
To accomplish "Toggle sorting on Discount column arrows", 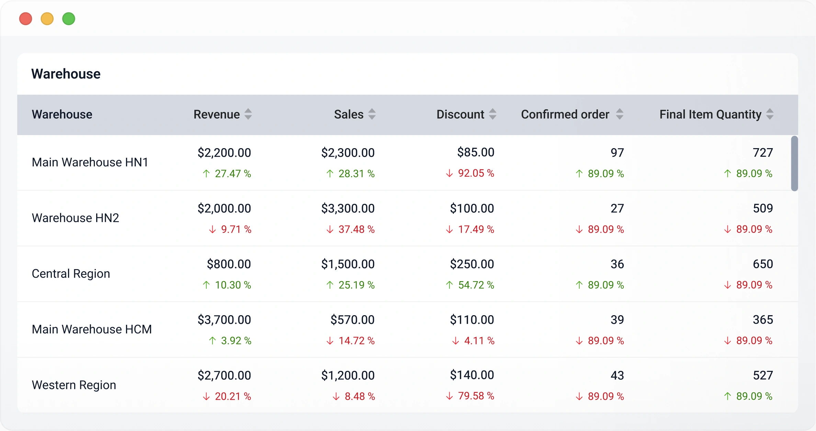I will point(492,114).
